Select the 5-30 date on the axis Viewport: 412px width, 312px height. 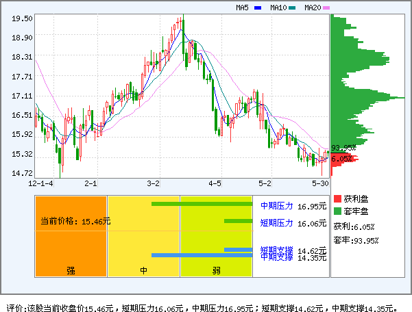click(x=319, y=184)
